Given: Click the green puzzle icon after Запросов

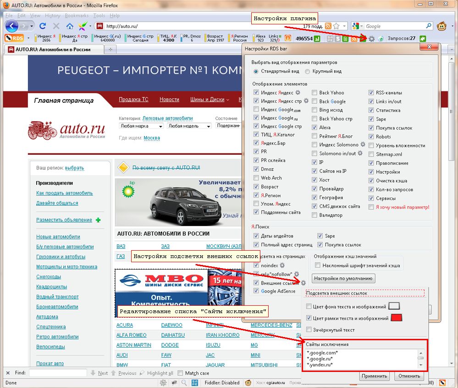Looking at the screenshot, I should pos(422,38).
